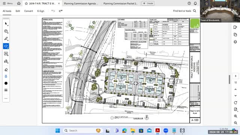This screenshot has height=135, width=240.
Task: Open Microsoft Teams from taskbar
Action: [x=116, y=130]
